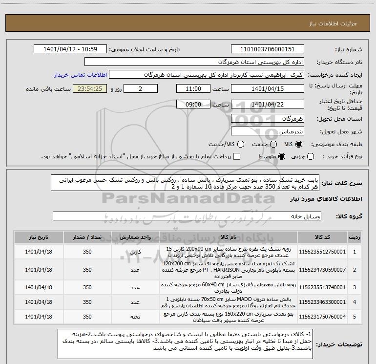Click the MADO pillow item name
The width and height of the screenshot is (376, 364).
[x=229, y=302]
